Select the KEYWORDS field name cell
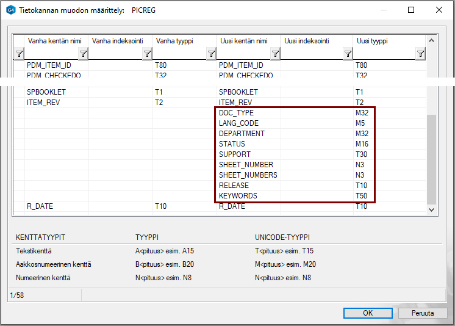 [x=238, y=196]
